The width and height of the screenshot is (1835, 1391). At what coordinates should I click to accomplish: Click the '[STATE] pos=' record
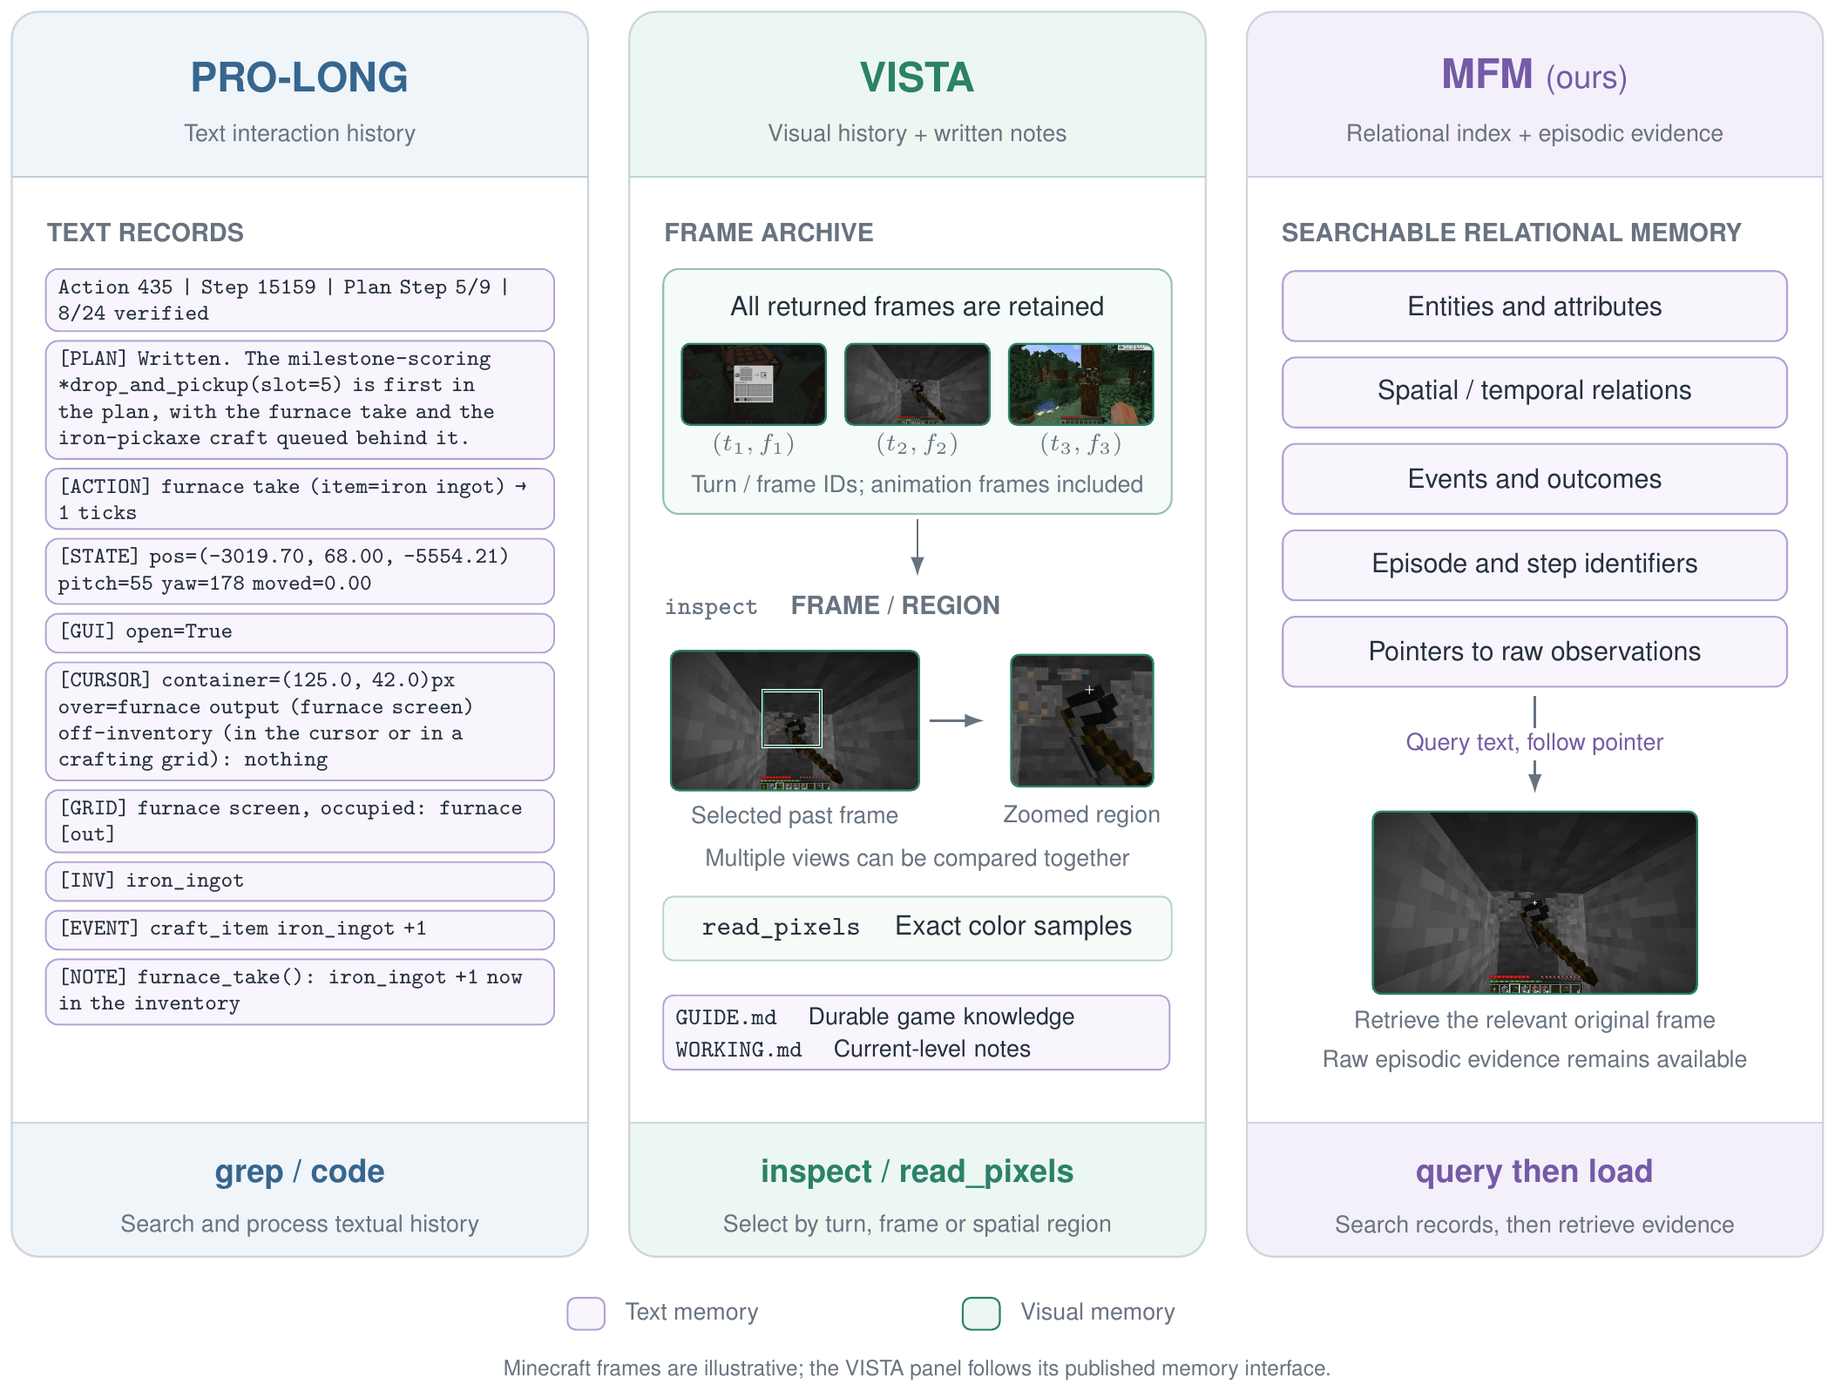click(x=300, y=571)
